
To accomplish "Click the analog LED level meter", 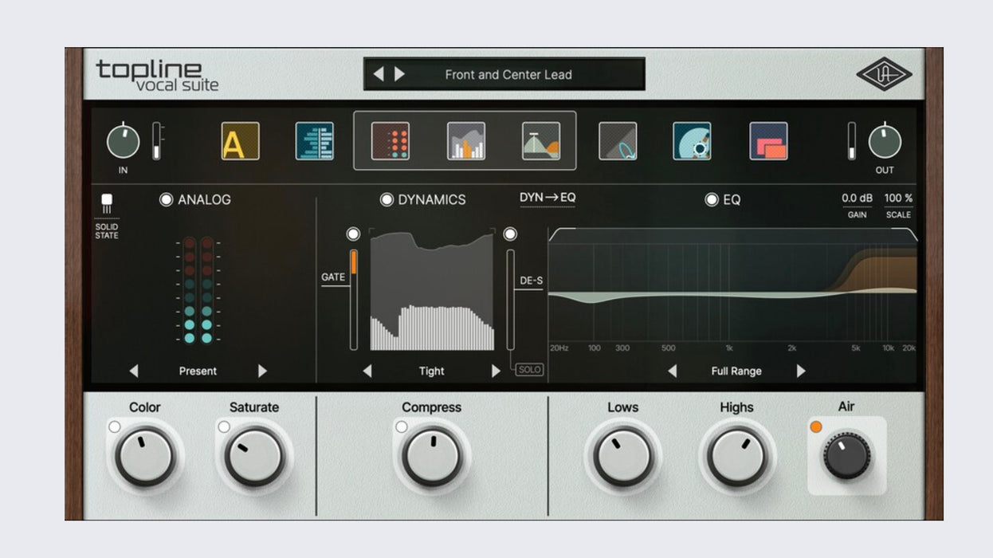I will pos(198,290).
